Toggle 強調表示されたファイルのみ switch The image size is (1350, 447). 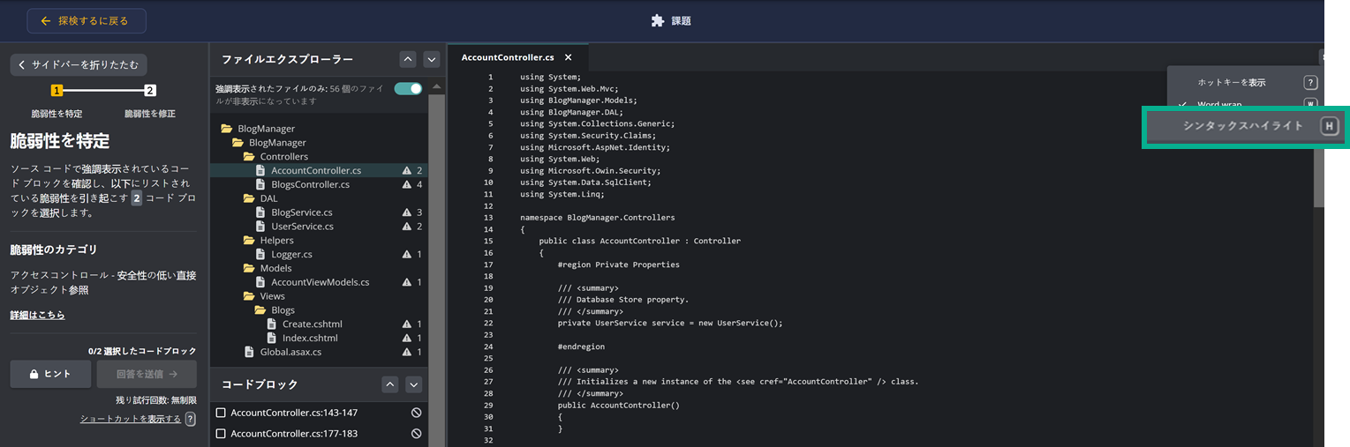pos(408,88)
